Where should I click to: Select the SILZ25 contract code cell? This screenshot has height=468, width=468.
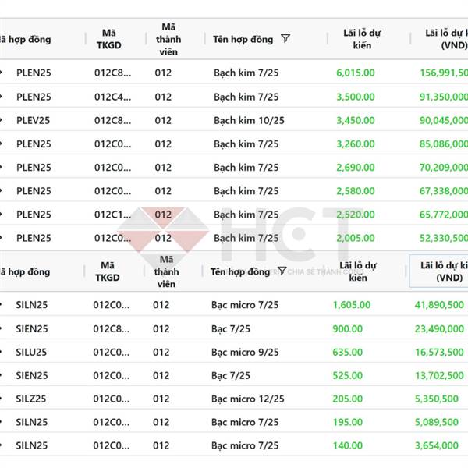pyautogui.click(x=31, y=399)
